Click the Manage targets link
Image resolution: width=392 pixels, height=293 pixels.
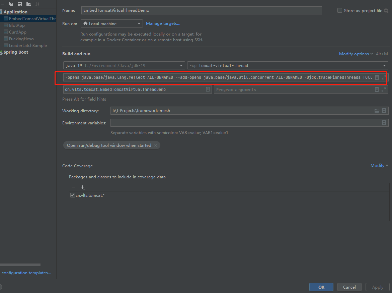tap(163, 23)
